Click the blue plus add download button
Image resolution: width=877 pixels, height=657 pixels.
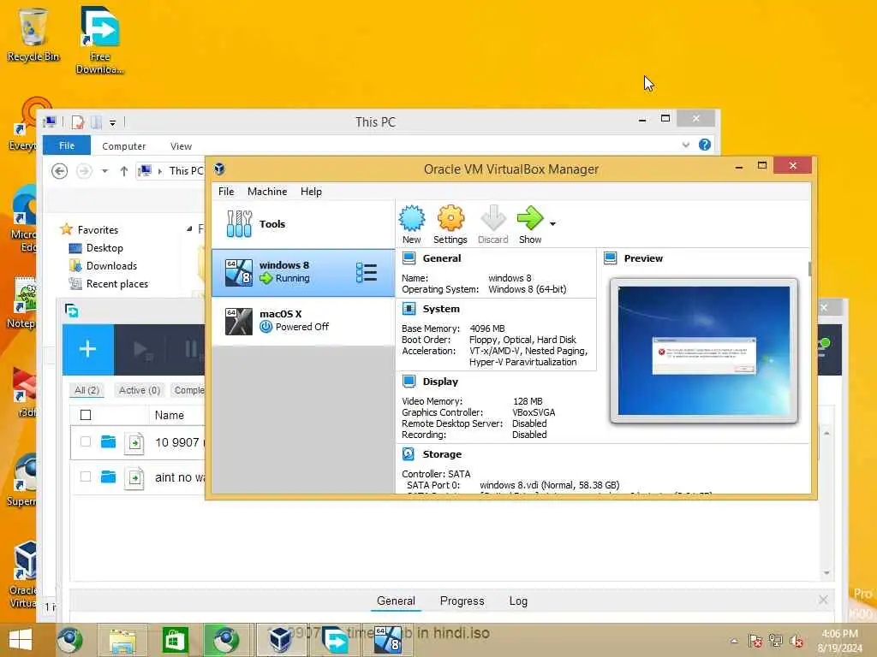tap(88, 349)
